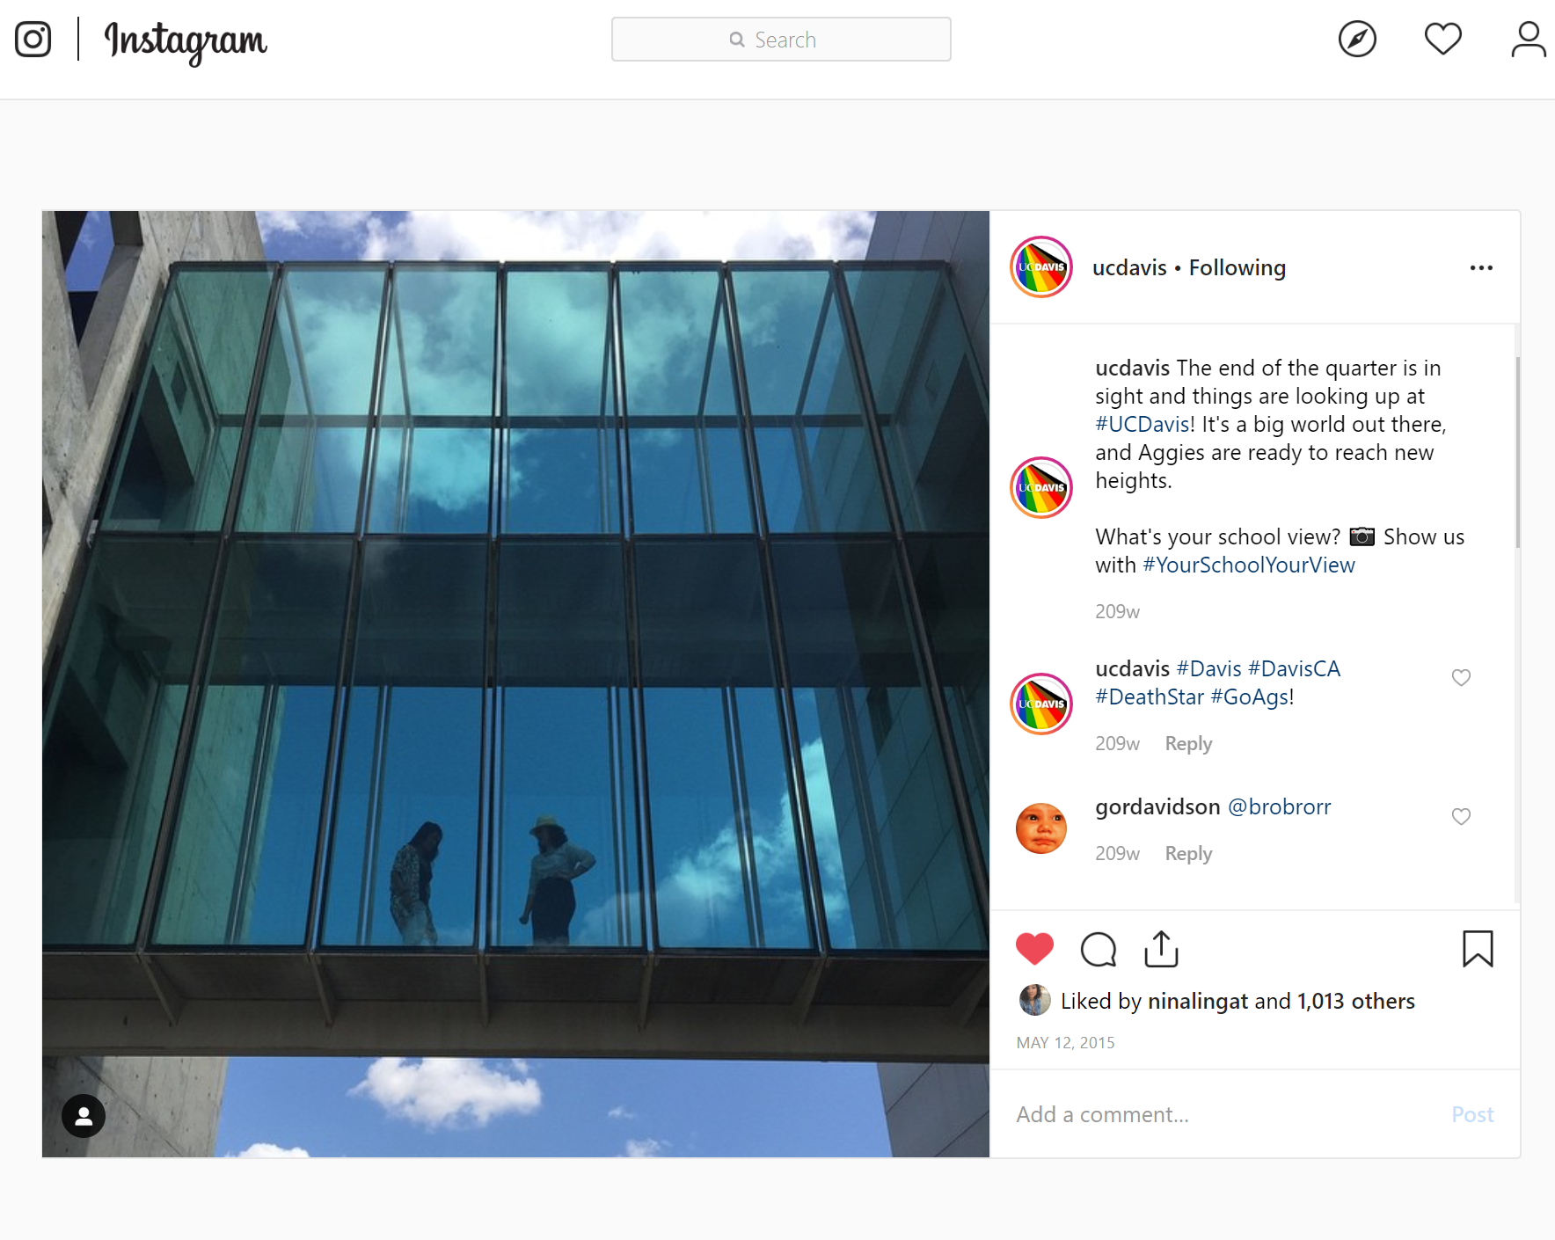Like gordavidson's comment
Viewport: 1555px width, 1240px height.
[1461, 816]
